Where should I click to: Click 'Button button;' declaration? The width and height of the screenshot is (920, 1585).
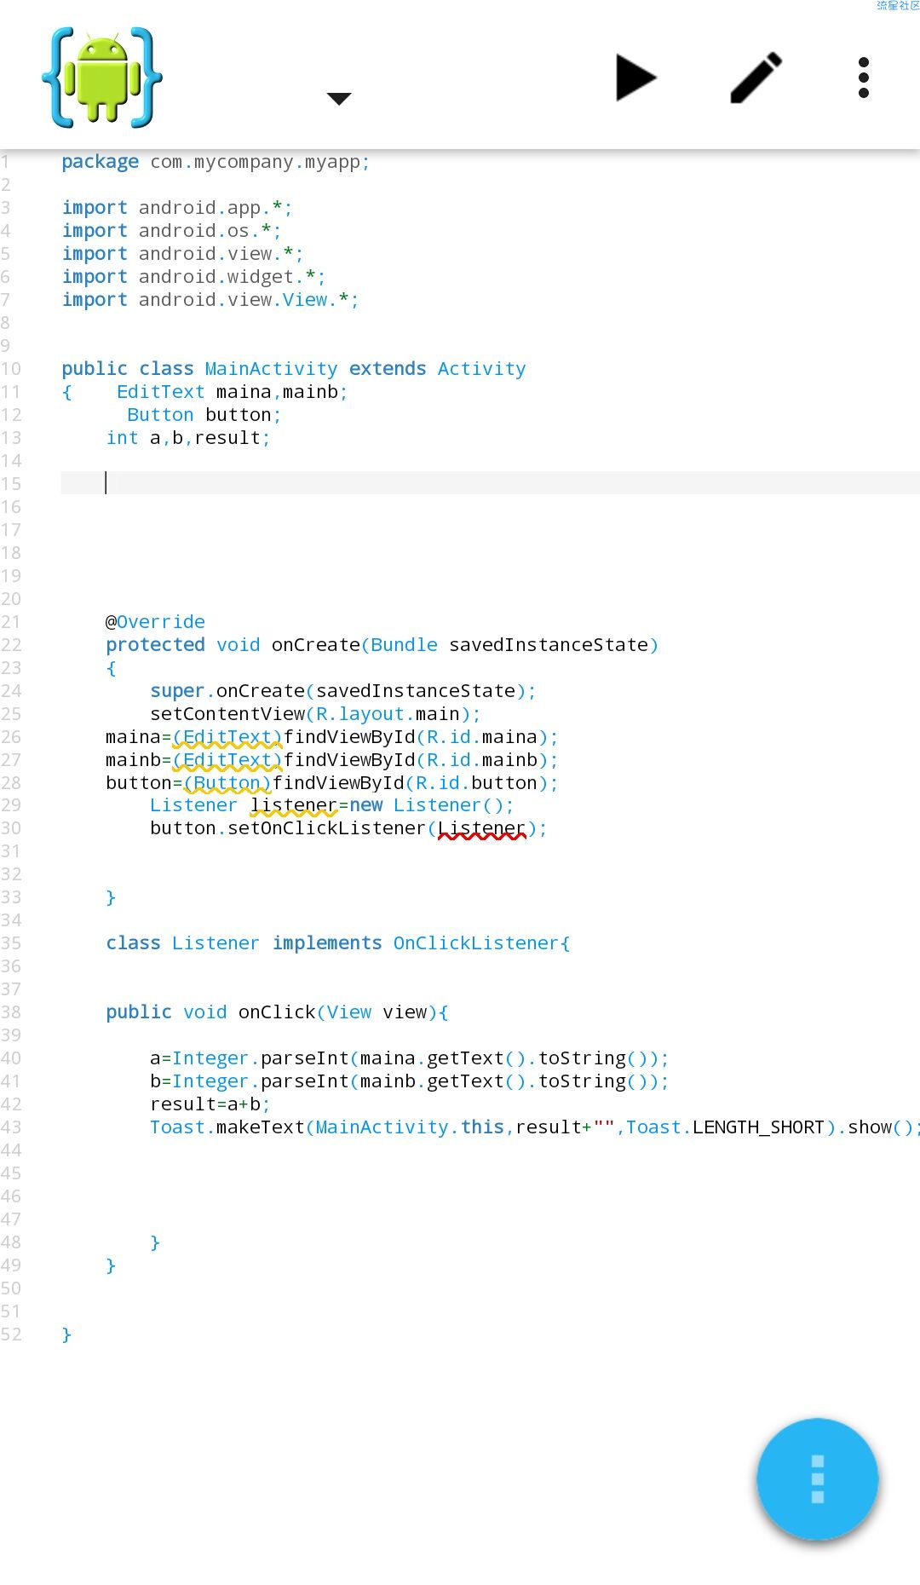click(204, 415)
